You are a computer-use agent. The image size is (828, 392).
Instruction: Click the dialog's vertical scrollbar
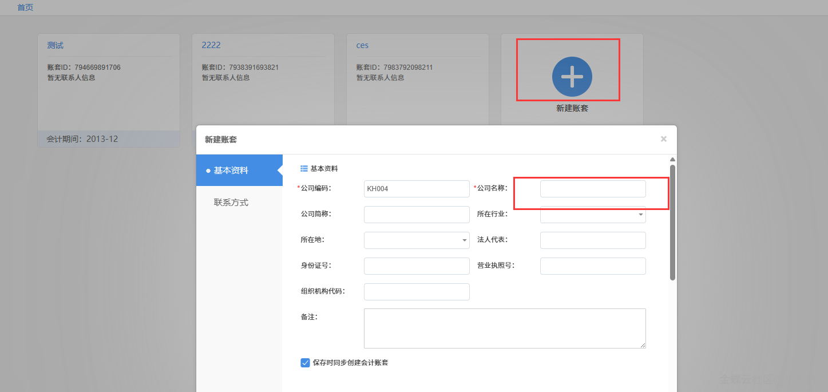pos(673,223)
